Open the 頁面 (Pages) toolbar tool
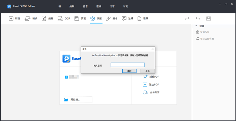The image size is (236, 121). pyautogui.click(x=80, y=18)
